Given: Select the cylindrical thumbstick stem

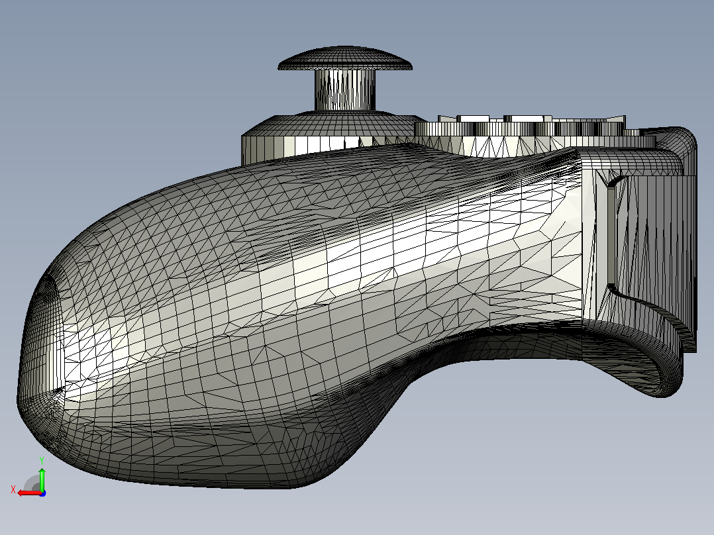Looking at the screenshot, I should click(x=345, y=89).
